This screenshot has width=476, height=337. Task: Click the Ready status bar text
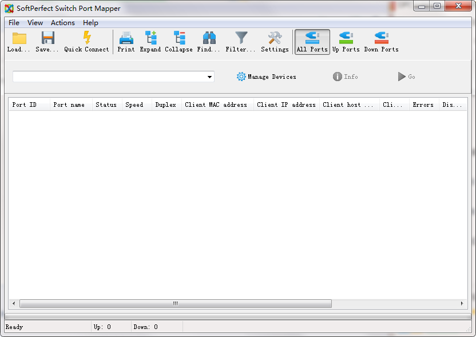coord(14,327)
